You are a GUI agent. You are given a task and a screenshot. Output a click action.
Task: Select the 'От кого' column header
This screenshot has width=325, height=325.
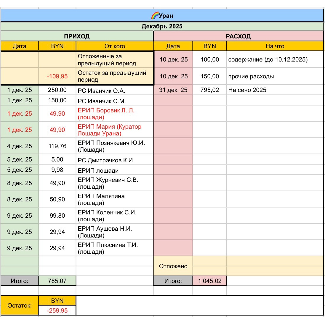(x=115, y=46)
